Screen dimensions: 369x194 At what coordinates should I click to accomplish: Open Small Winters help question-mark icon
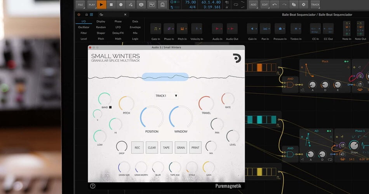coord(93,186)
